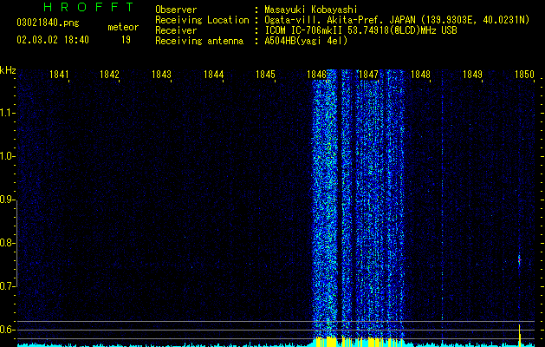Screen dimensions: 545x347
Task: Click the 1843 time axis marker
Action: pyautogui.click(x=162, y=75)
